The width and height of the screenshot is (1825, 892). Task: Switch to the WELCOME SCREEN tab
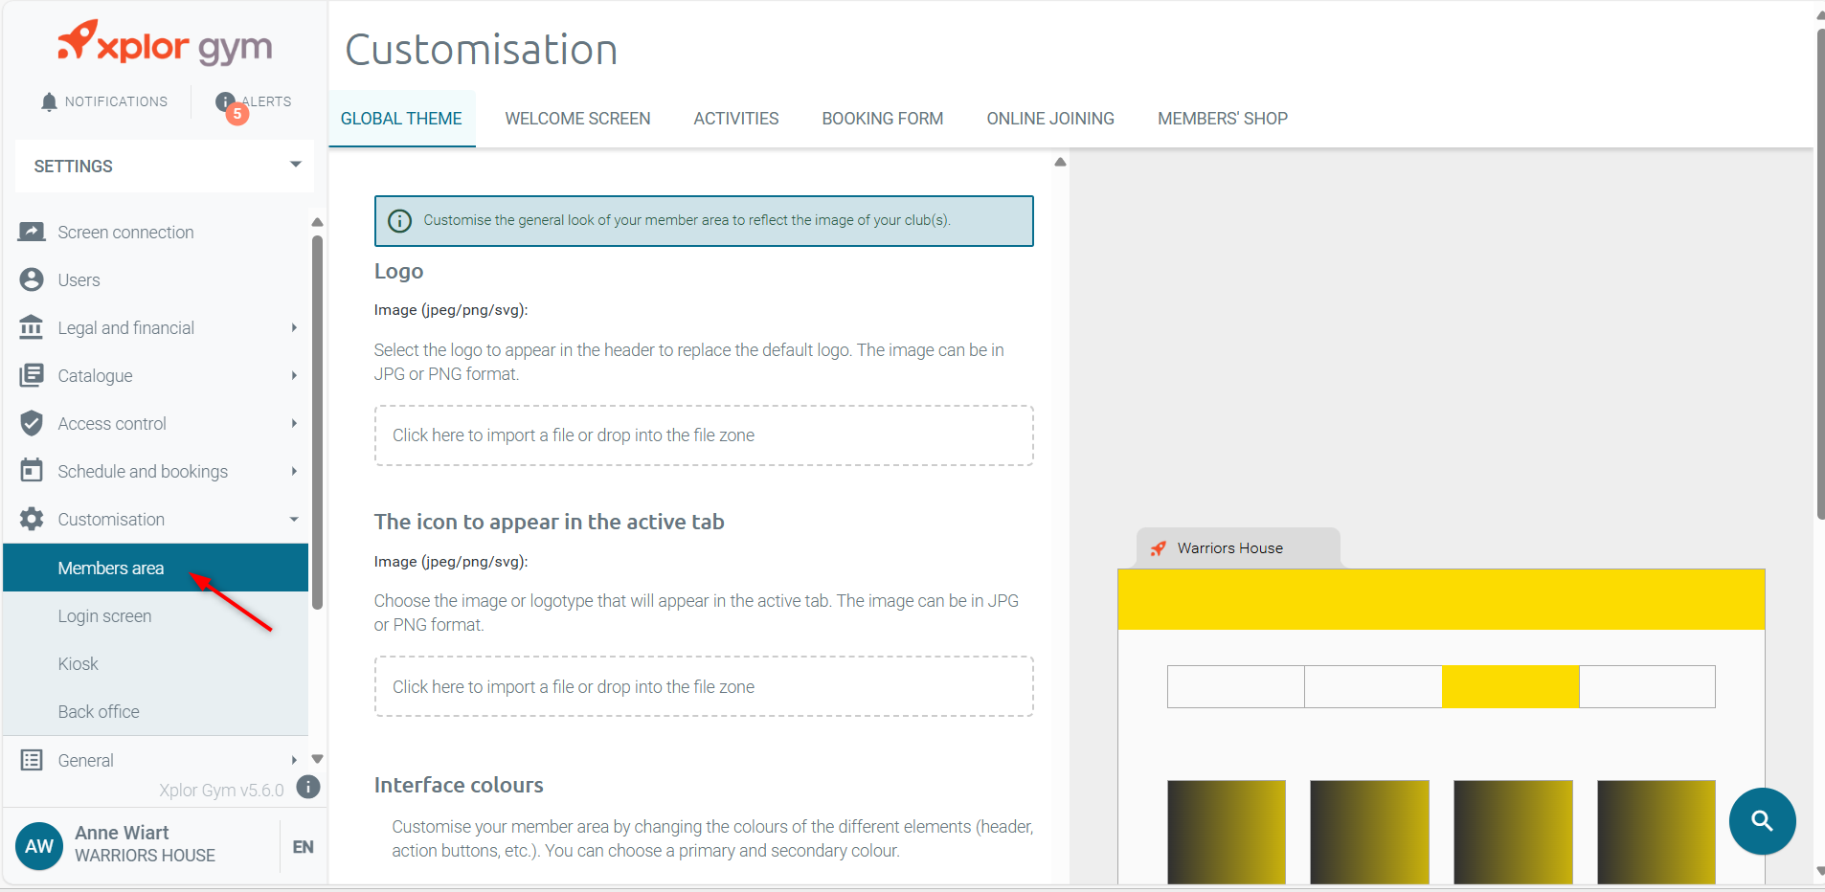click(x=577, y=119)
